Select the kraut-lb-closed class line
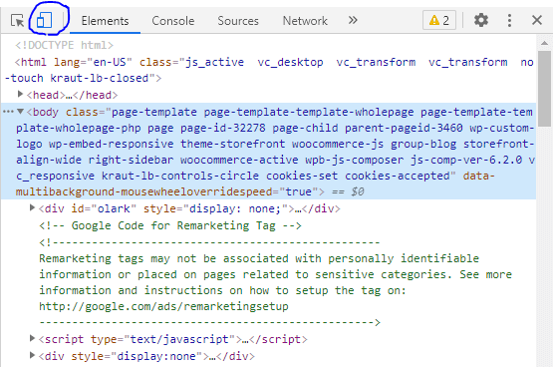553x367 pixels. click(x=84, y=78)
